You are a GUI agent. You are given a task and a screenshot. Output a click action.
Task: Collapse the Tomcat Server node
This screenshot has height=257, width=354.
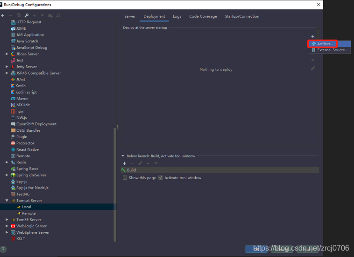coord(7,201)
